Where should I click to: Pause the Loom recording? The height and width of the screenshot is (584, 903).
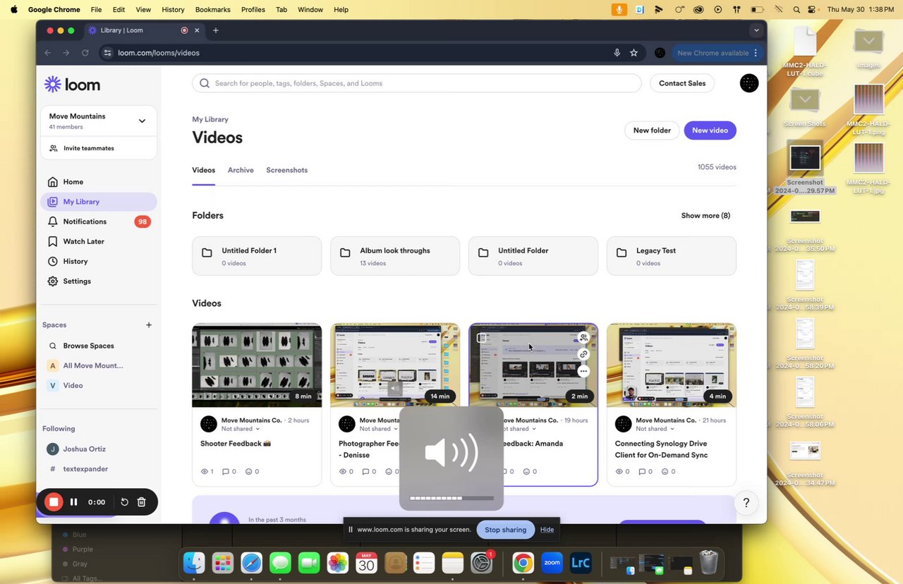click(x=73, y=502)
